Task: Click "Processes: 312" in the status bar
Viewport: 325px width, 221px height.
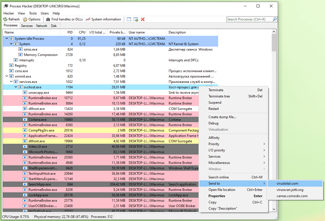Action: click(x=102, y=217)
